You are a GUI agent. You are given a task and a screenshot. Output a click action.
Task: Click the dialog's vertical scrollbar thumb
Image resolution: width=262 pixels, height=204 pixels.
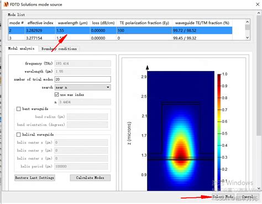[x=259, y=76]
